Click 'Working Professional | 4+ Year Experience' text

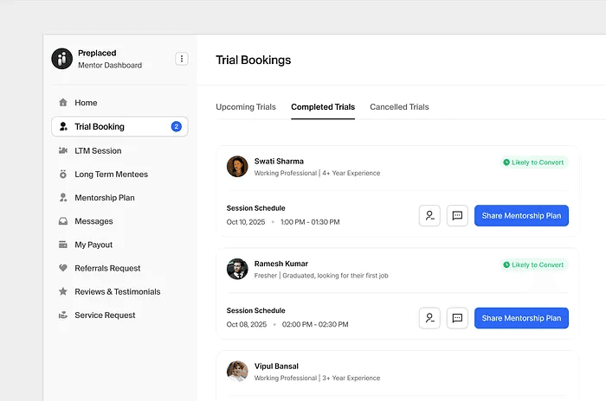click(317, 173)
